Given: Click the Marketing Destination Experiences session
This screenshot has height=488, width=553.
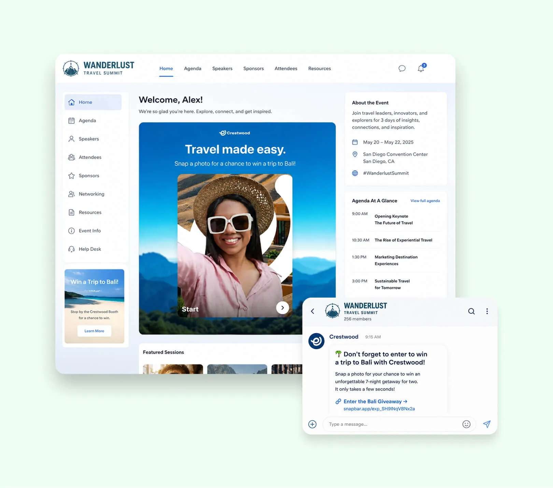Looking at the screenshot, I should [396, 260].
